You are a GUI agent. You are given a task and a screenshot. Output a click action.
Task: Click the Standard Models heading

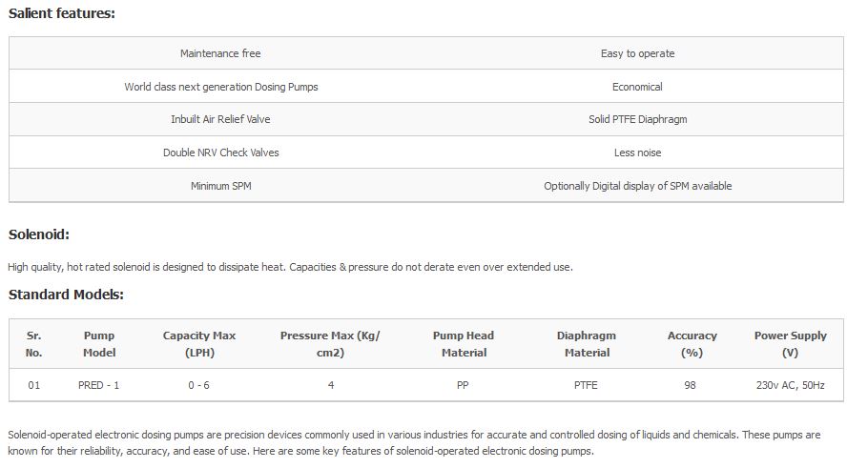click(66, 295)
